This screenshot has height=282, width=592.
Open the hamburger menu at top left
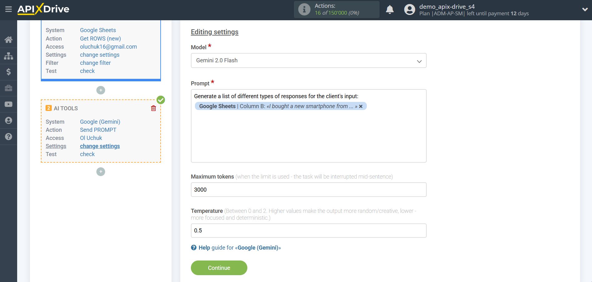(x=8, y=10)
